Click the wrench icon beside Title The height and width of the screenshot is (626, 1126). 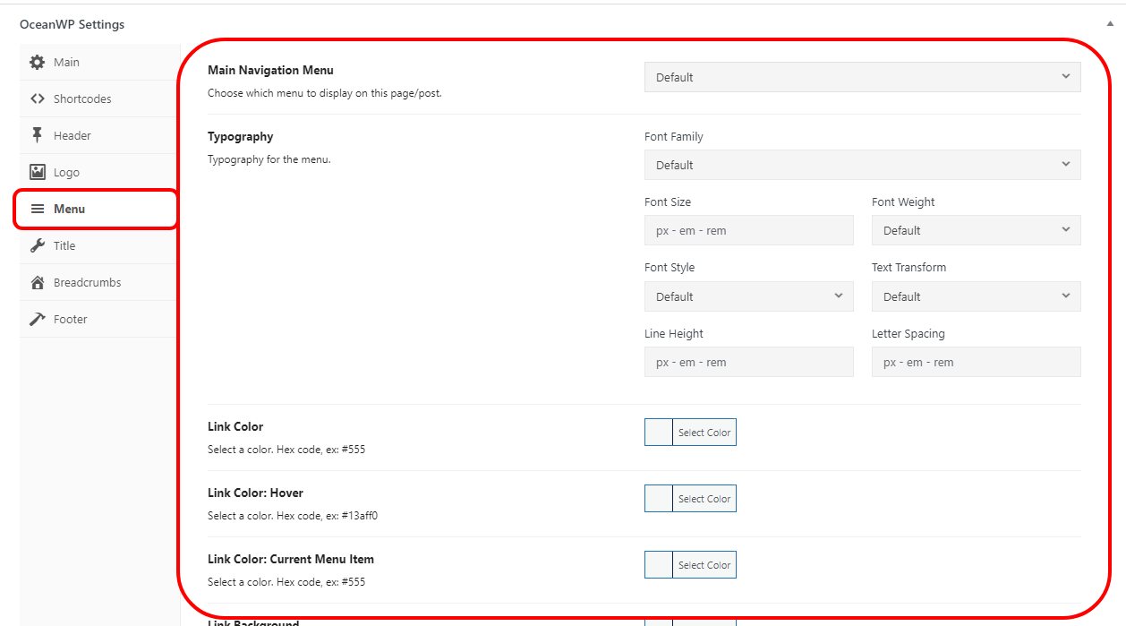click(37, 245)
